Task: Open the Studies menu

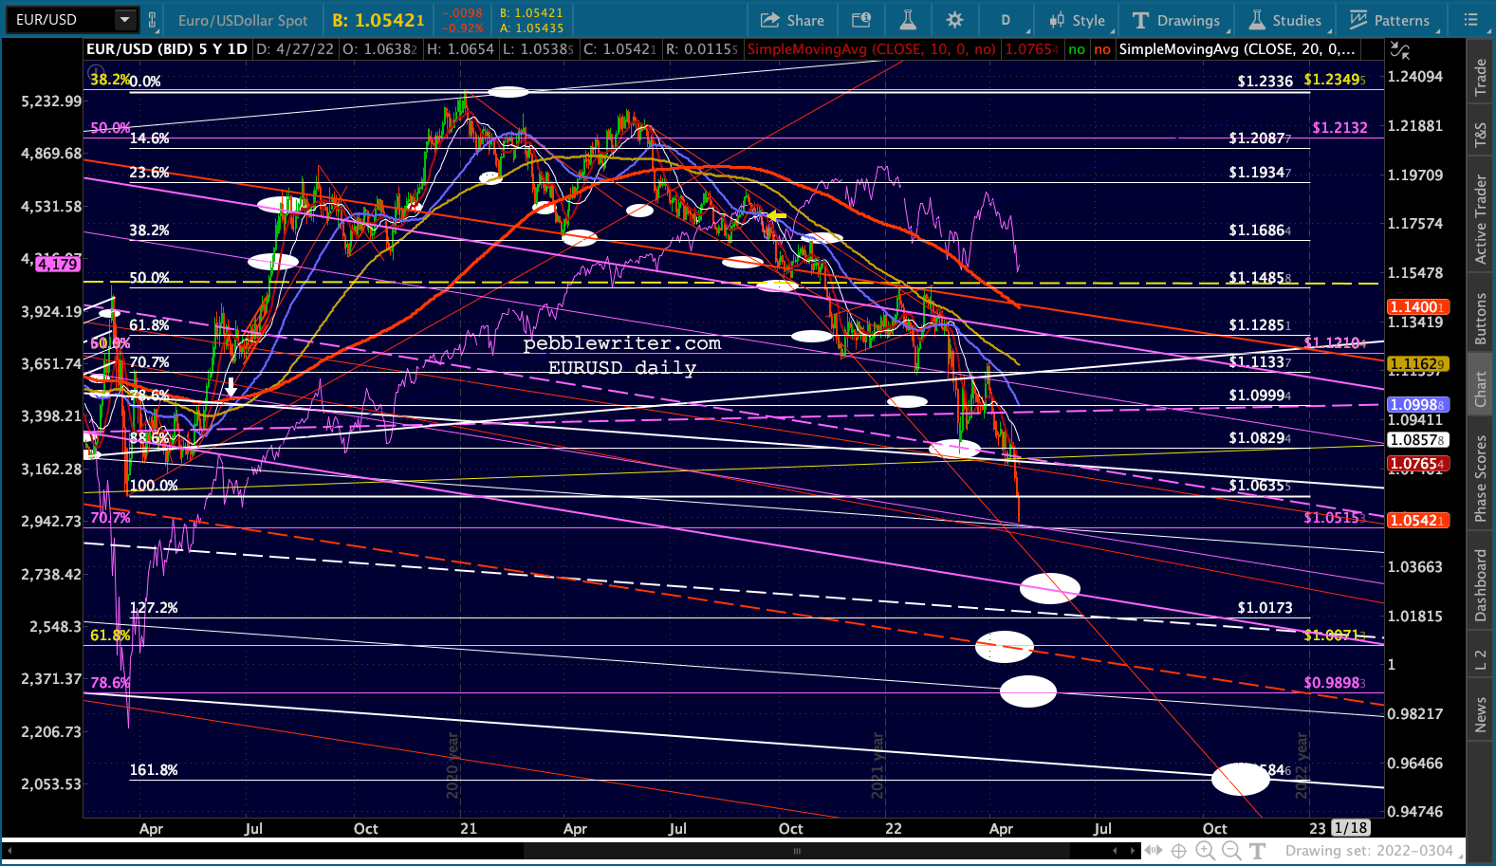Action: [1285, 20]
